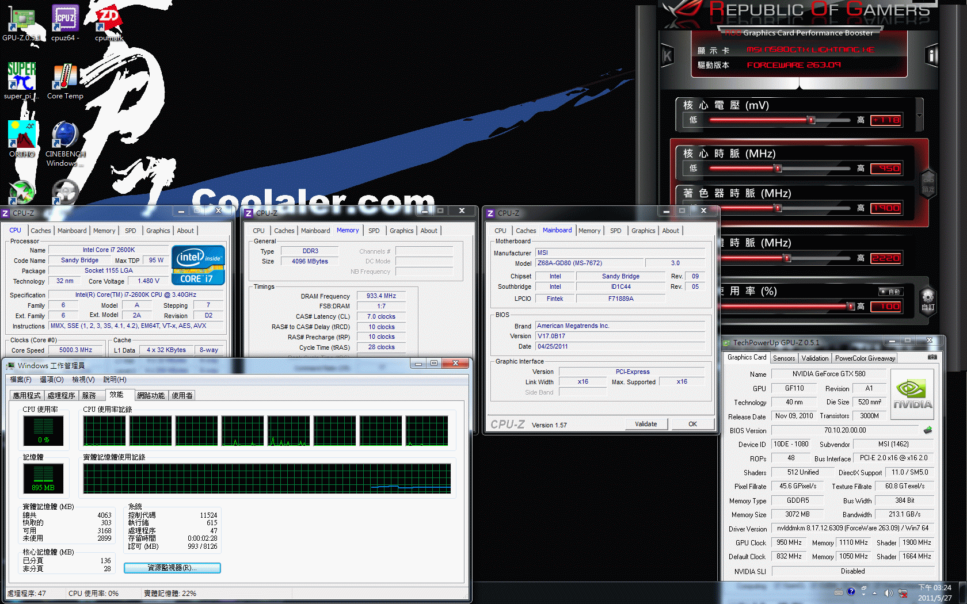Switch to Mainboard tab in the Memory CPU-Z window
The width and height of the screenshot is (967, 604).
pyautogui.click(x=315, y=231)
